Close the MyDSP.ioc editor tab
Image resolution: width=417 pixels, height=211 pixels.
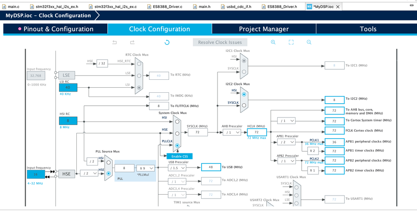(338, 7)
